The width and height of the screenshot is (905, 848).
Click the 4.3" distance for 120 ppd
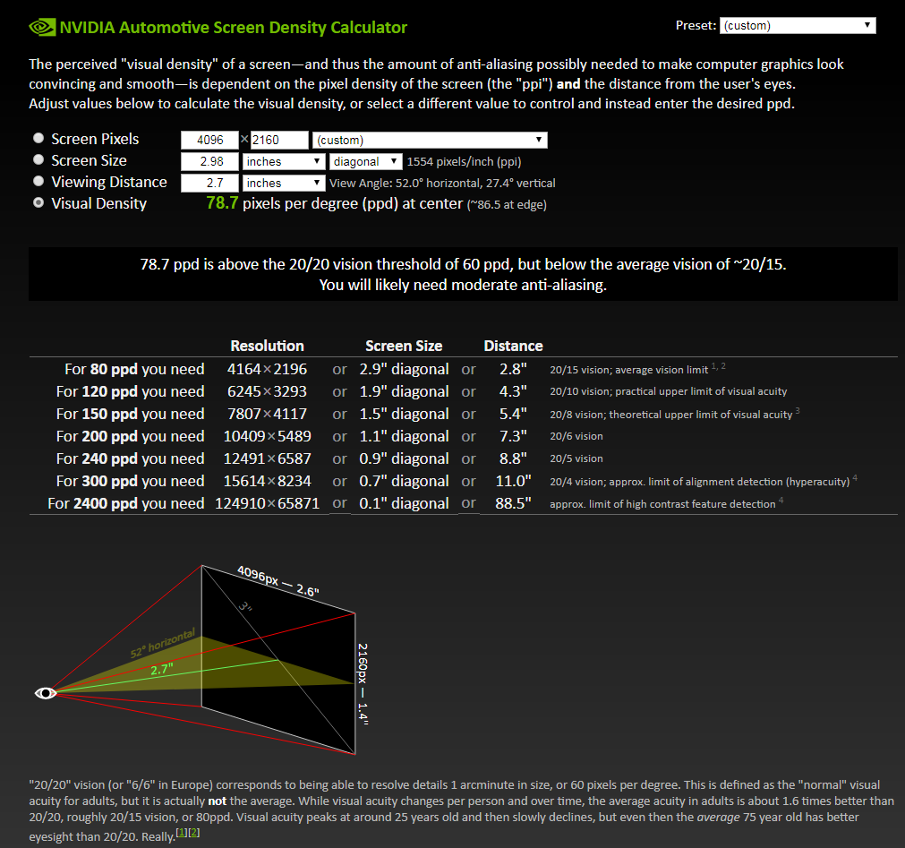click(x=513, y=391)
